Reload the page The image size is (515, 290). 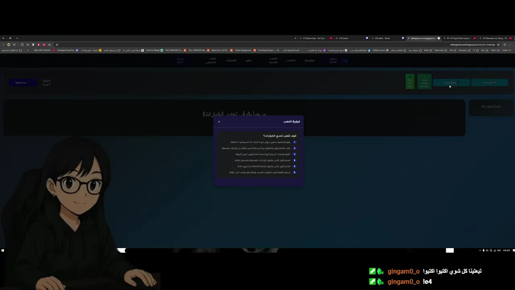click(505, 45)
